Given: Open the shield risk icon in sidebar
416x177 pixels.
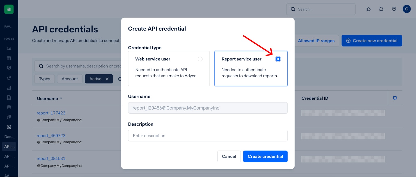Looking at the screenshot, I should click(9, 68).
